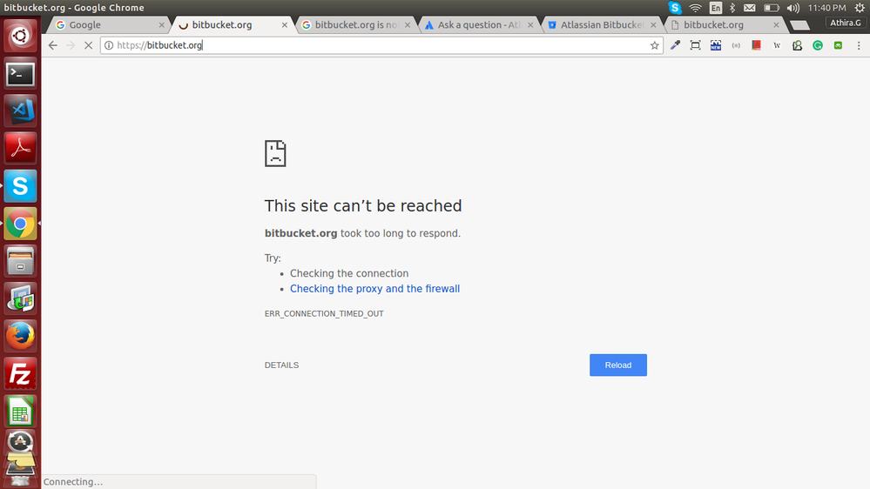The height and width of the screenshot is (489, 870).
Task: Open the Grammarly extension icon
Action: tap(818, 45)
